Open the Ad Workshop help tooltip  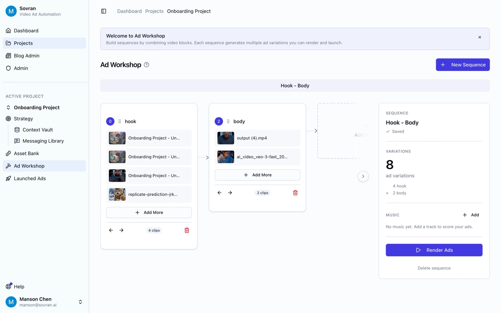click(146, 65)
